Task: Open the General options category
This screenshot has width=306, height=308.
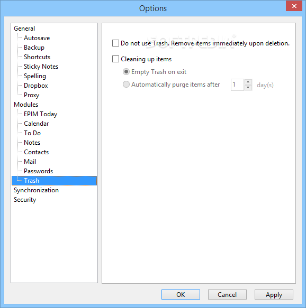Action: click(x=24, y=29)
